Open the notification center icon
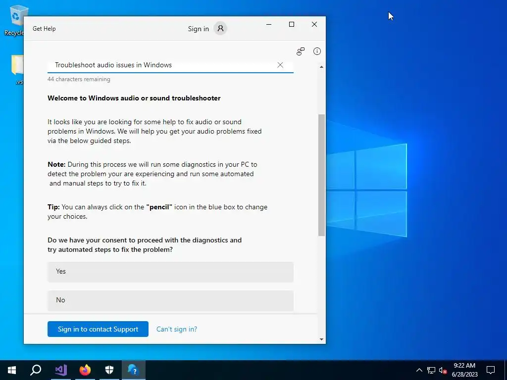This screenshot has height=380, width=507. point(491,370)
